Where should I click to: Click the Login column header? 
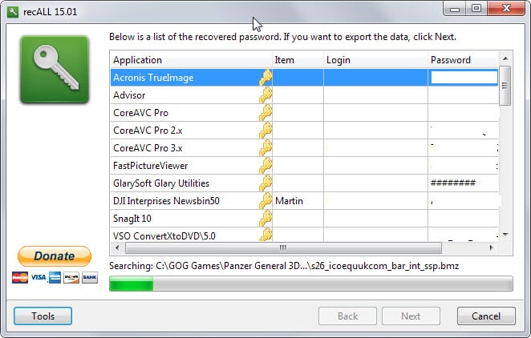point(375,60)
